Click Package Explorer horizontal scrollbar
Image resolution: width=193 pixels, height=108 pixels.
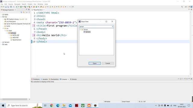click(x=15, y=99)
